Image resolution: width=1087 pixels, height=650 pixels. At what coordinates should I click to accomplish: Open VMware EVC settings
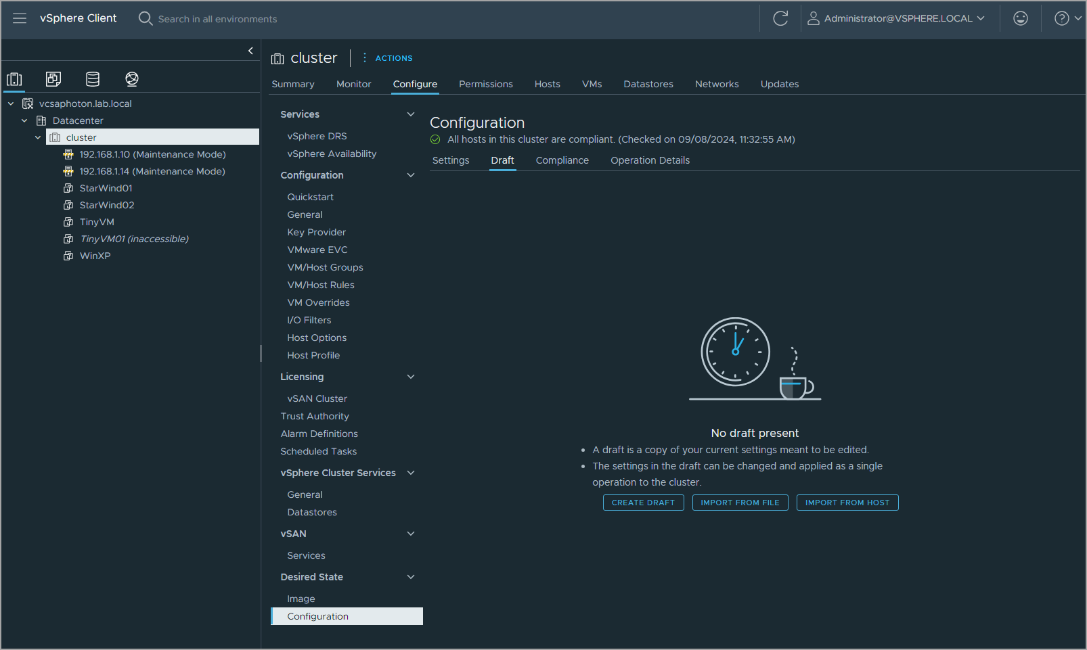click(317, 250)
